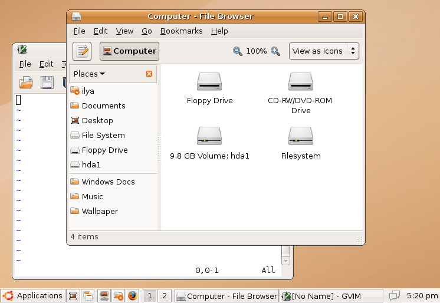Open Bookmarks menu in File Browser
This screenshot has height=303, width=440.
[181, 31]
